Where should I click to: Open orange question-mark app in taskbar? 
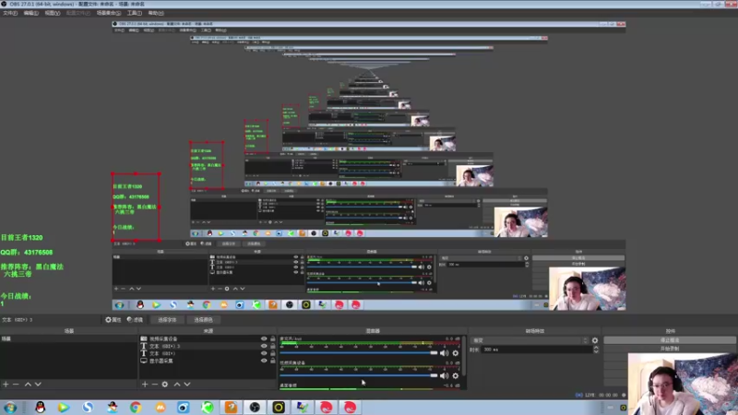coord(232,408)
